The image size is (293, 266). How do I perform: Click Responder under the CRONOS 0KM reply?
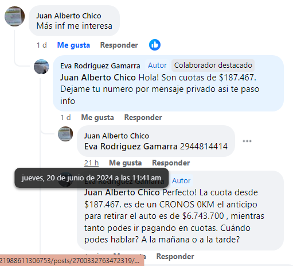(x=175, y=256)
